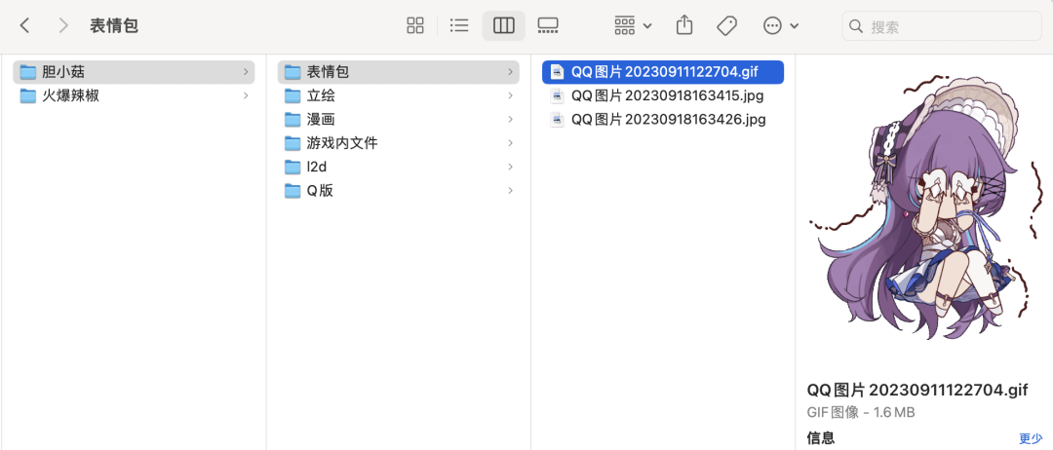Click the gif file's document icon
The width and height of the screenshot is (1053, 450).
click(x=557, y=72)
